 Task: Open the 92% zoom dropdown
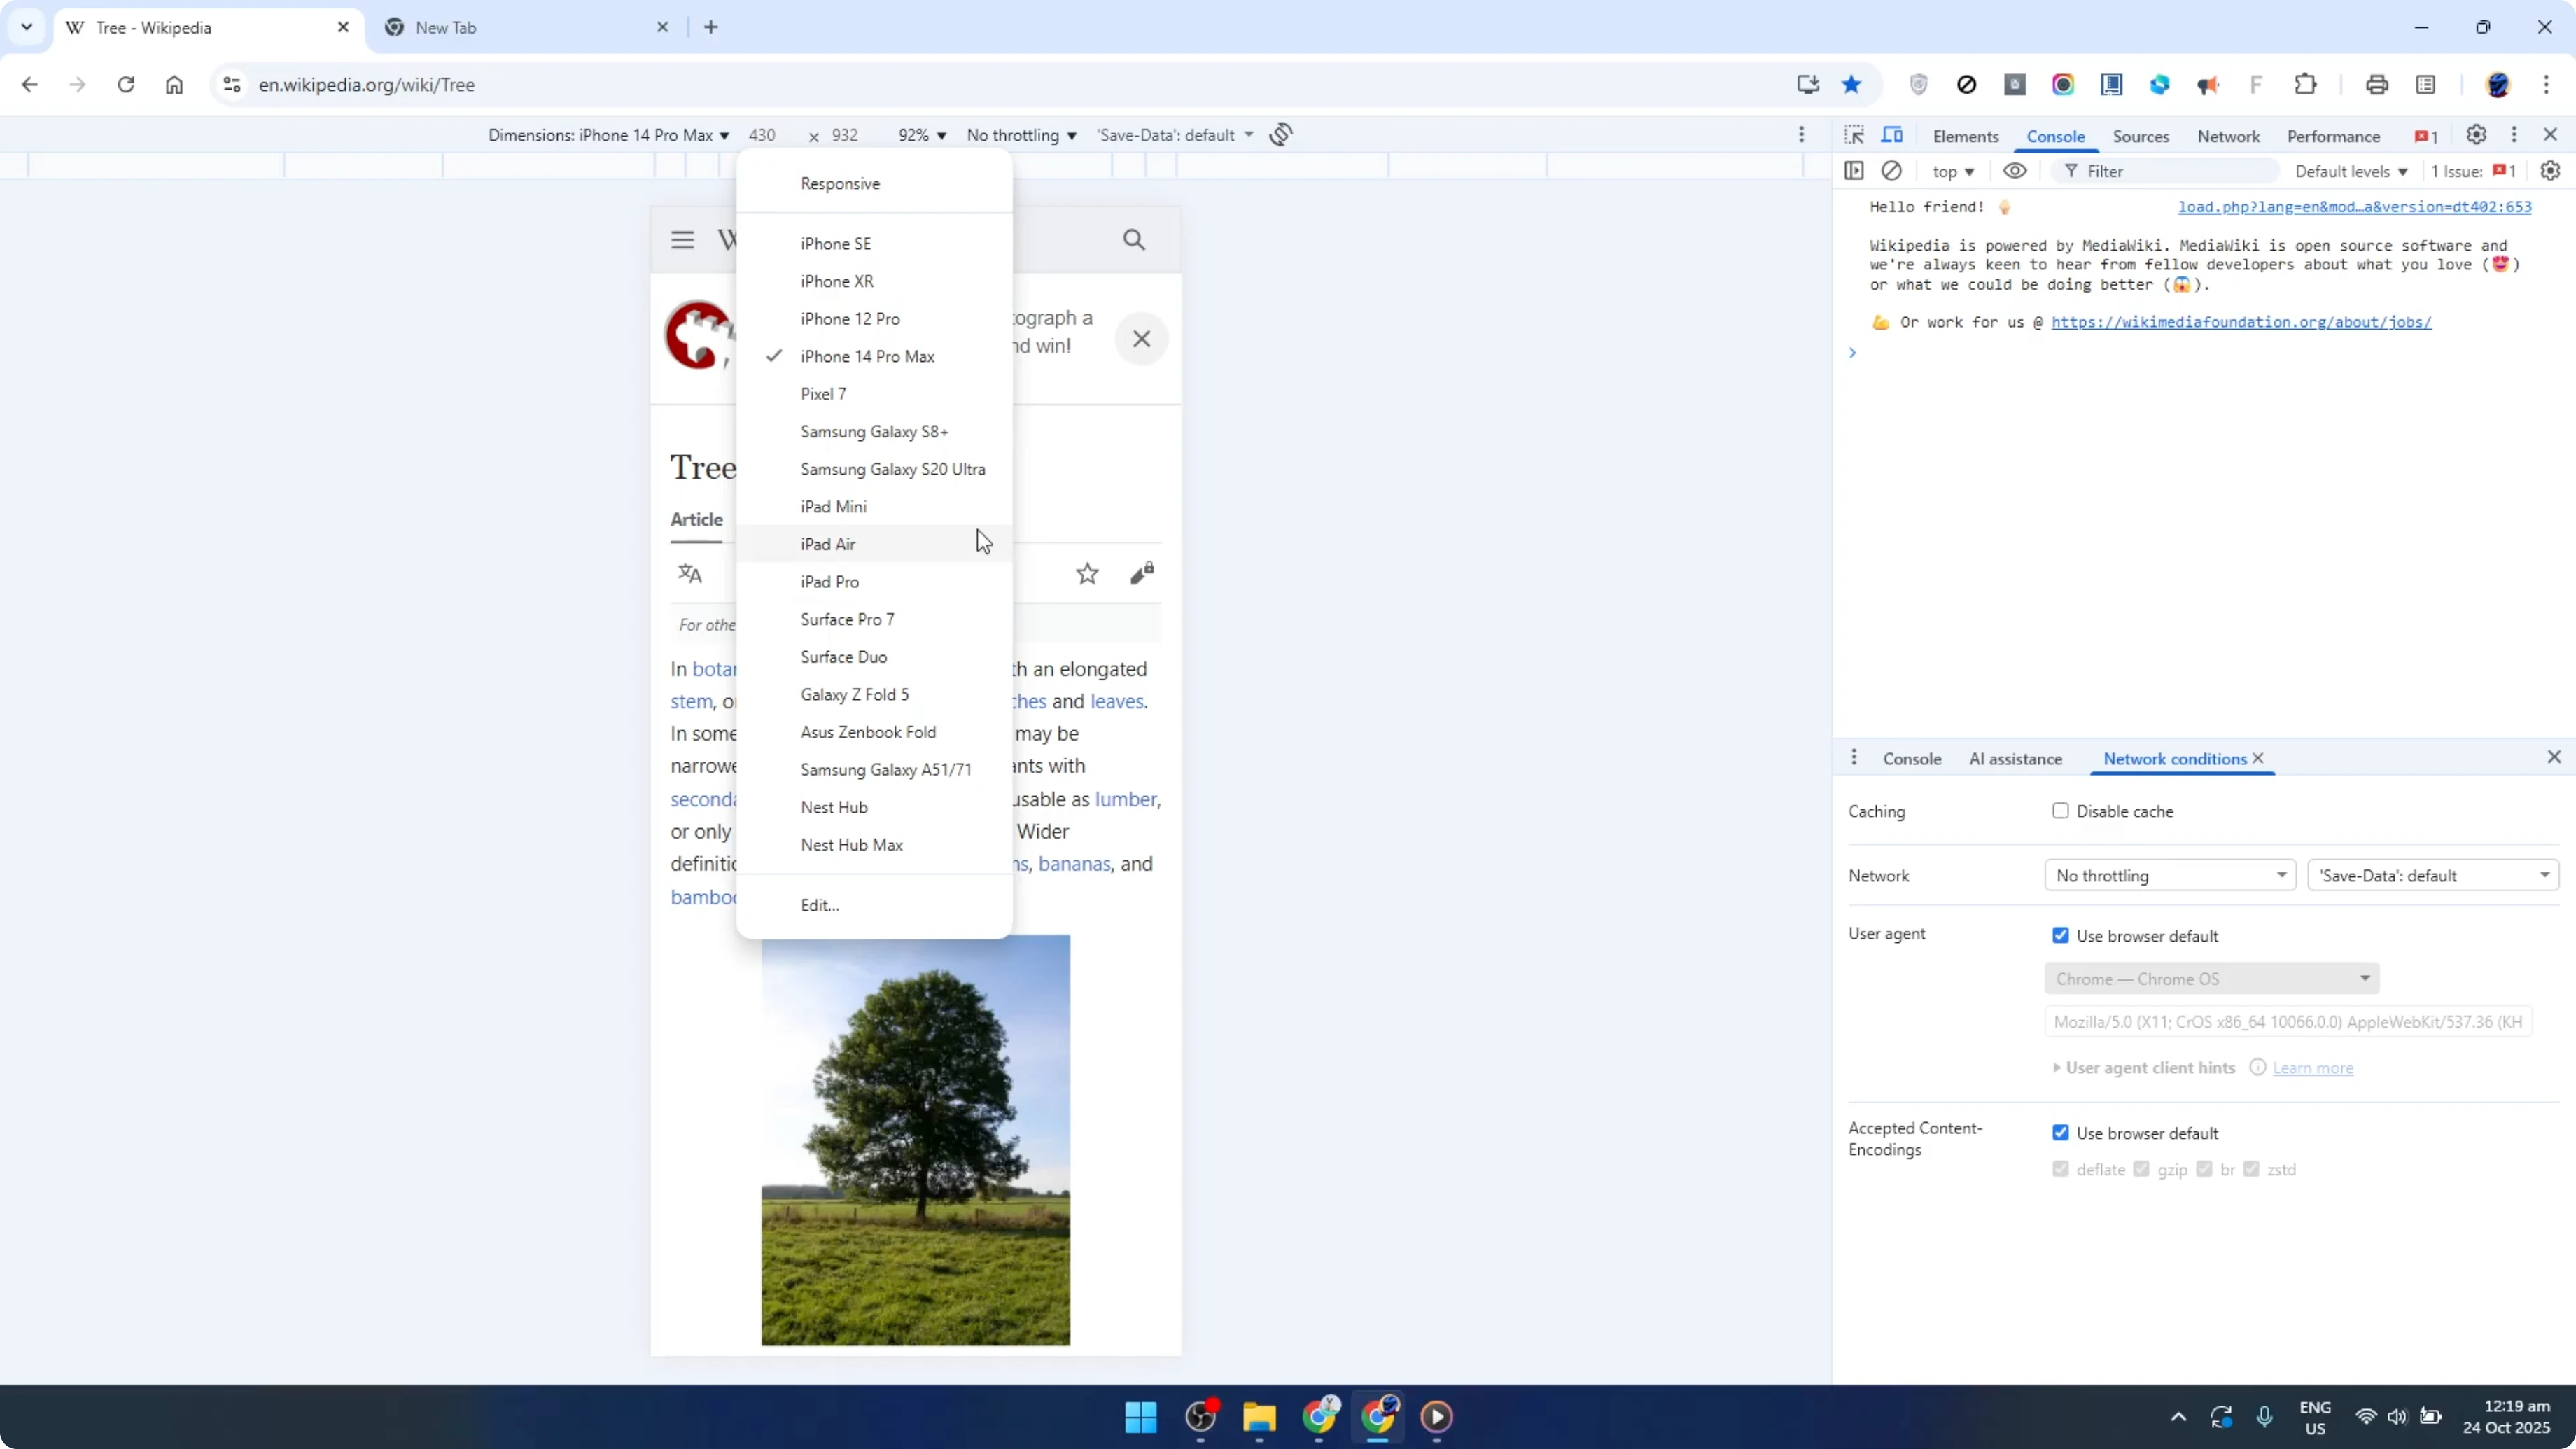coord(922,135)
